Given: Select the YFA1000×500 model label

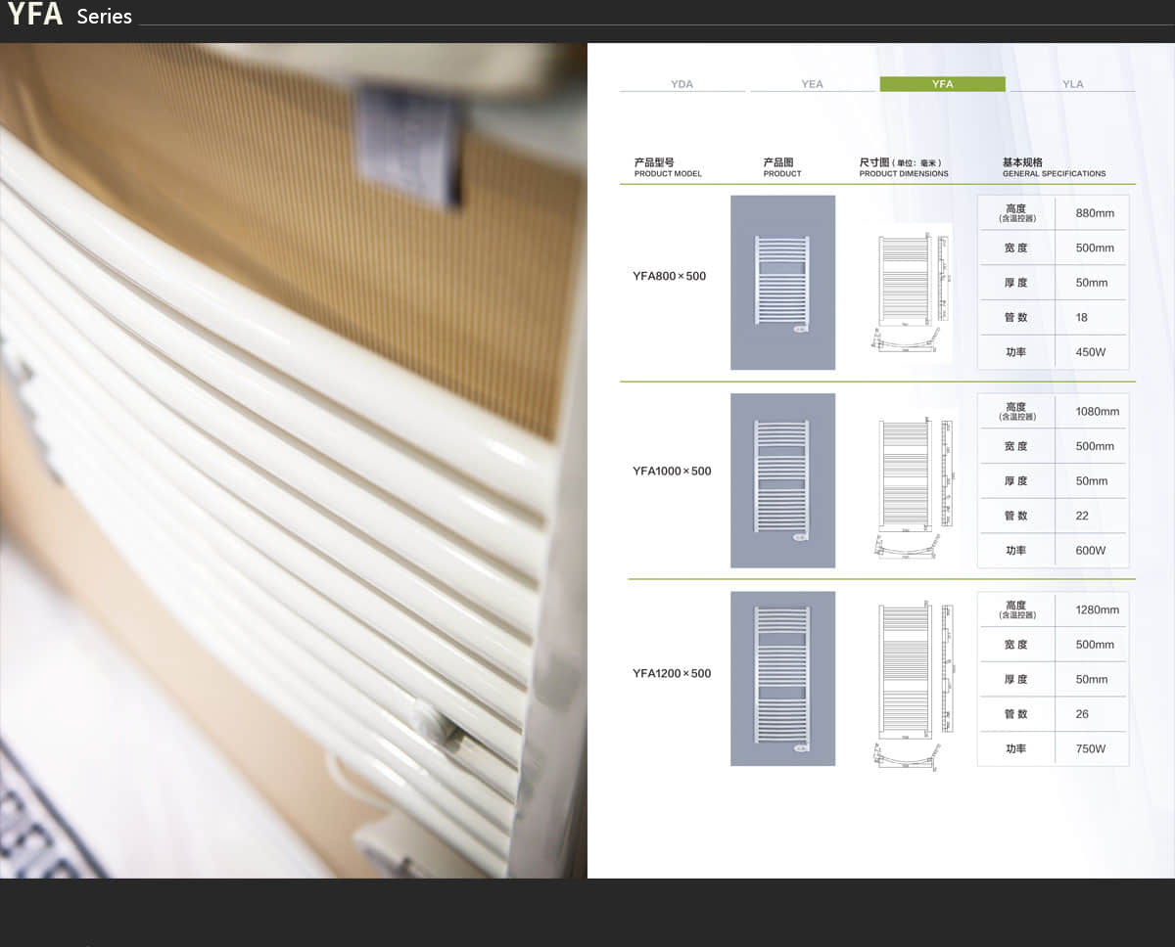Looking at the screenshot, I should pyautogui.click(x=672, y=471).
